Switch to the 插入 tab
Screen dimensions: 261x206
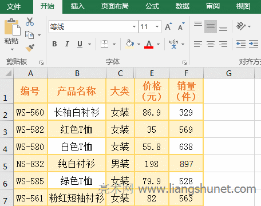point(77,6)
